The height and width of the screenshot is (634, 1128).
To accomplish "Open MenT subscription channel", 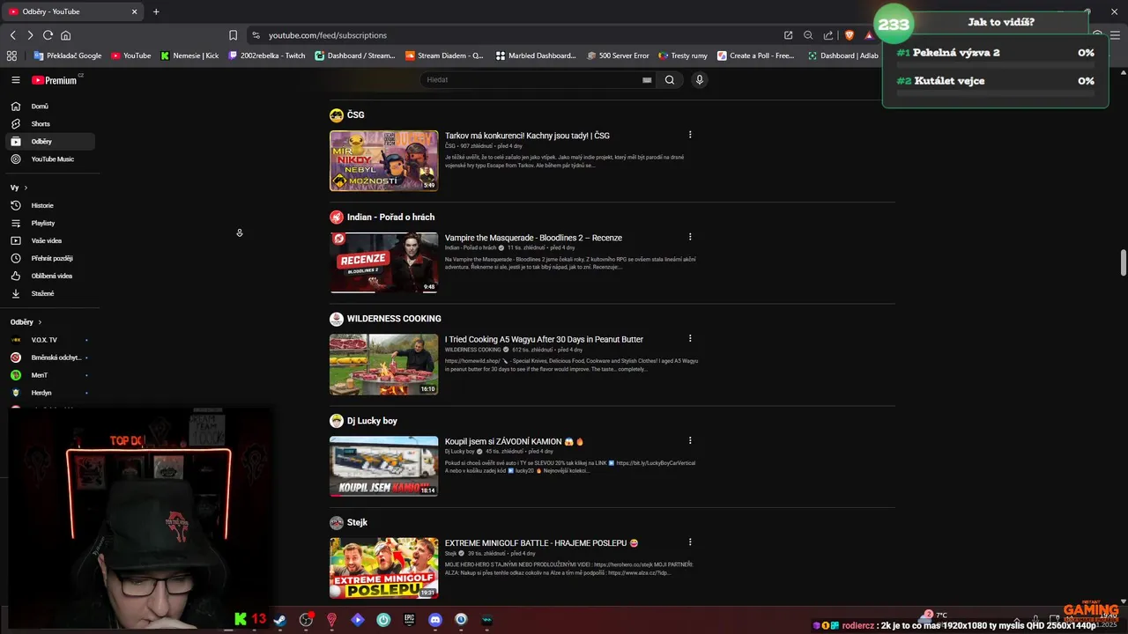I will tap(49, 375).
